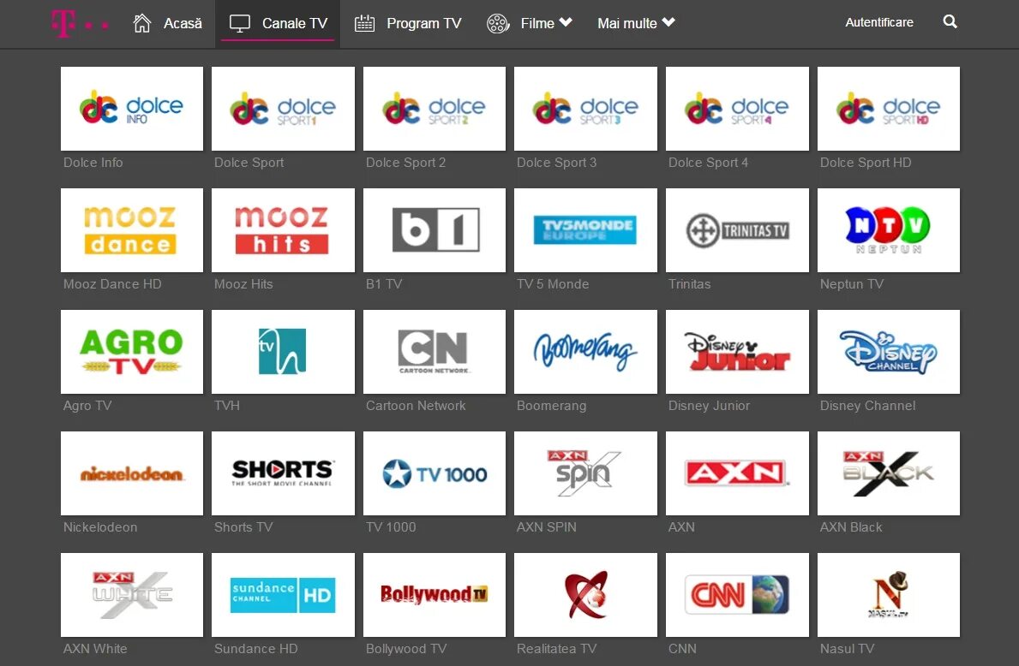
Task: Open the Dolce Sport 2 channel logo
Action: 435,109
